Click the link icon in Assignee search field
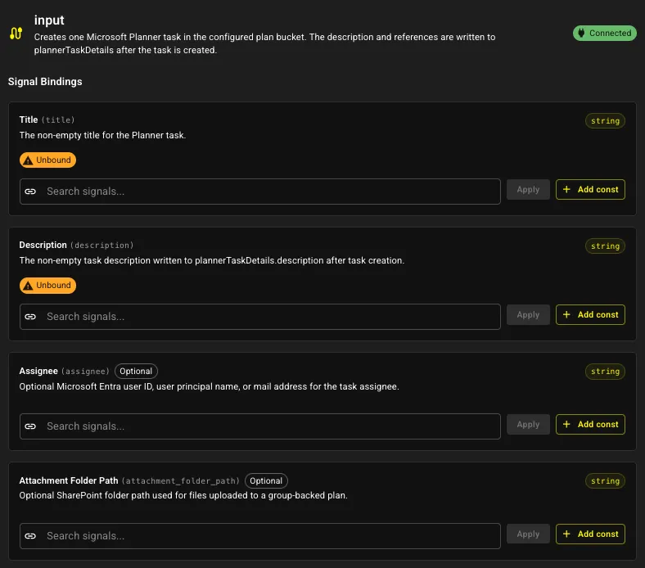This screenshot has height=568, width=645. click(30, 426)
